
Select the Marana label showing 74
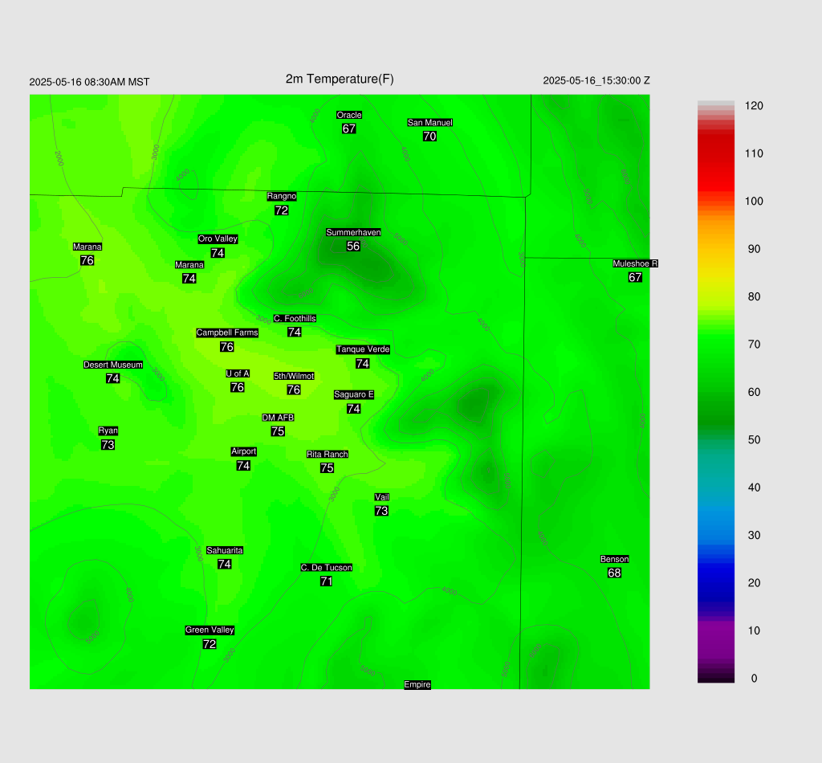(x=189, y=265)
